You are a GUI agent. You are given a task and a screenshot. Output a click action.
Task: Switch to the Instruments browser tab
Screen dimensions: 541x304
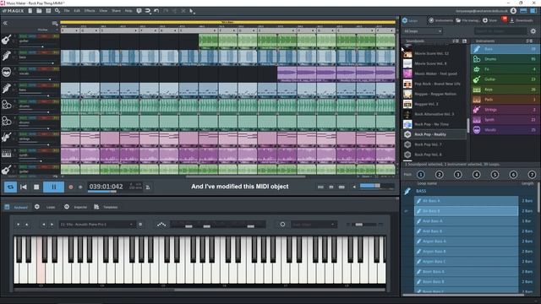pos(440,20)
